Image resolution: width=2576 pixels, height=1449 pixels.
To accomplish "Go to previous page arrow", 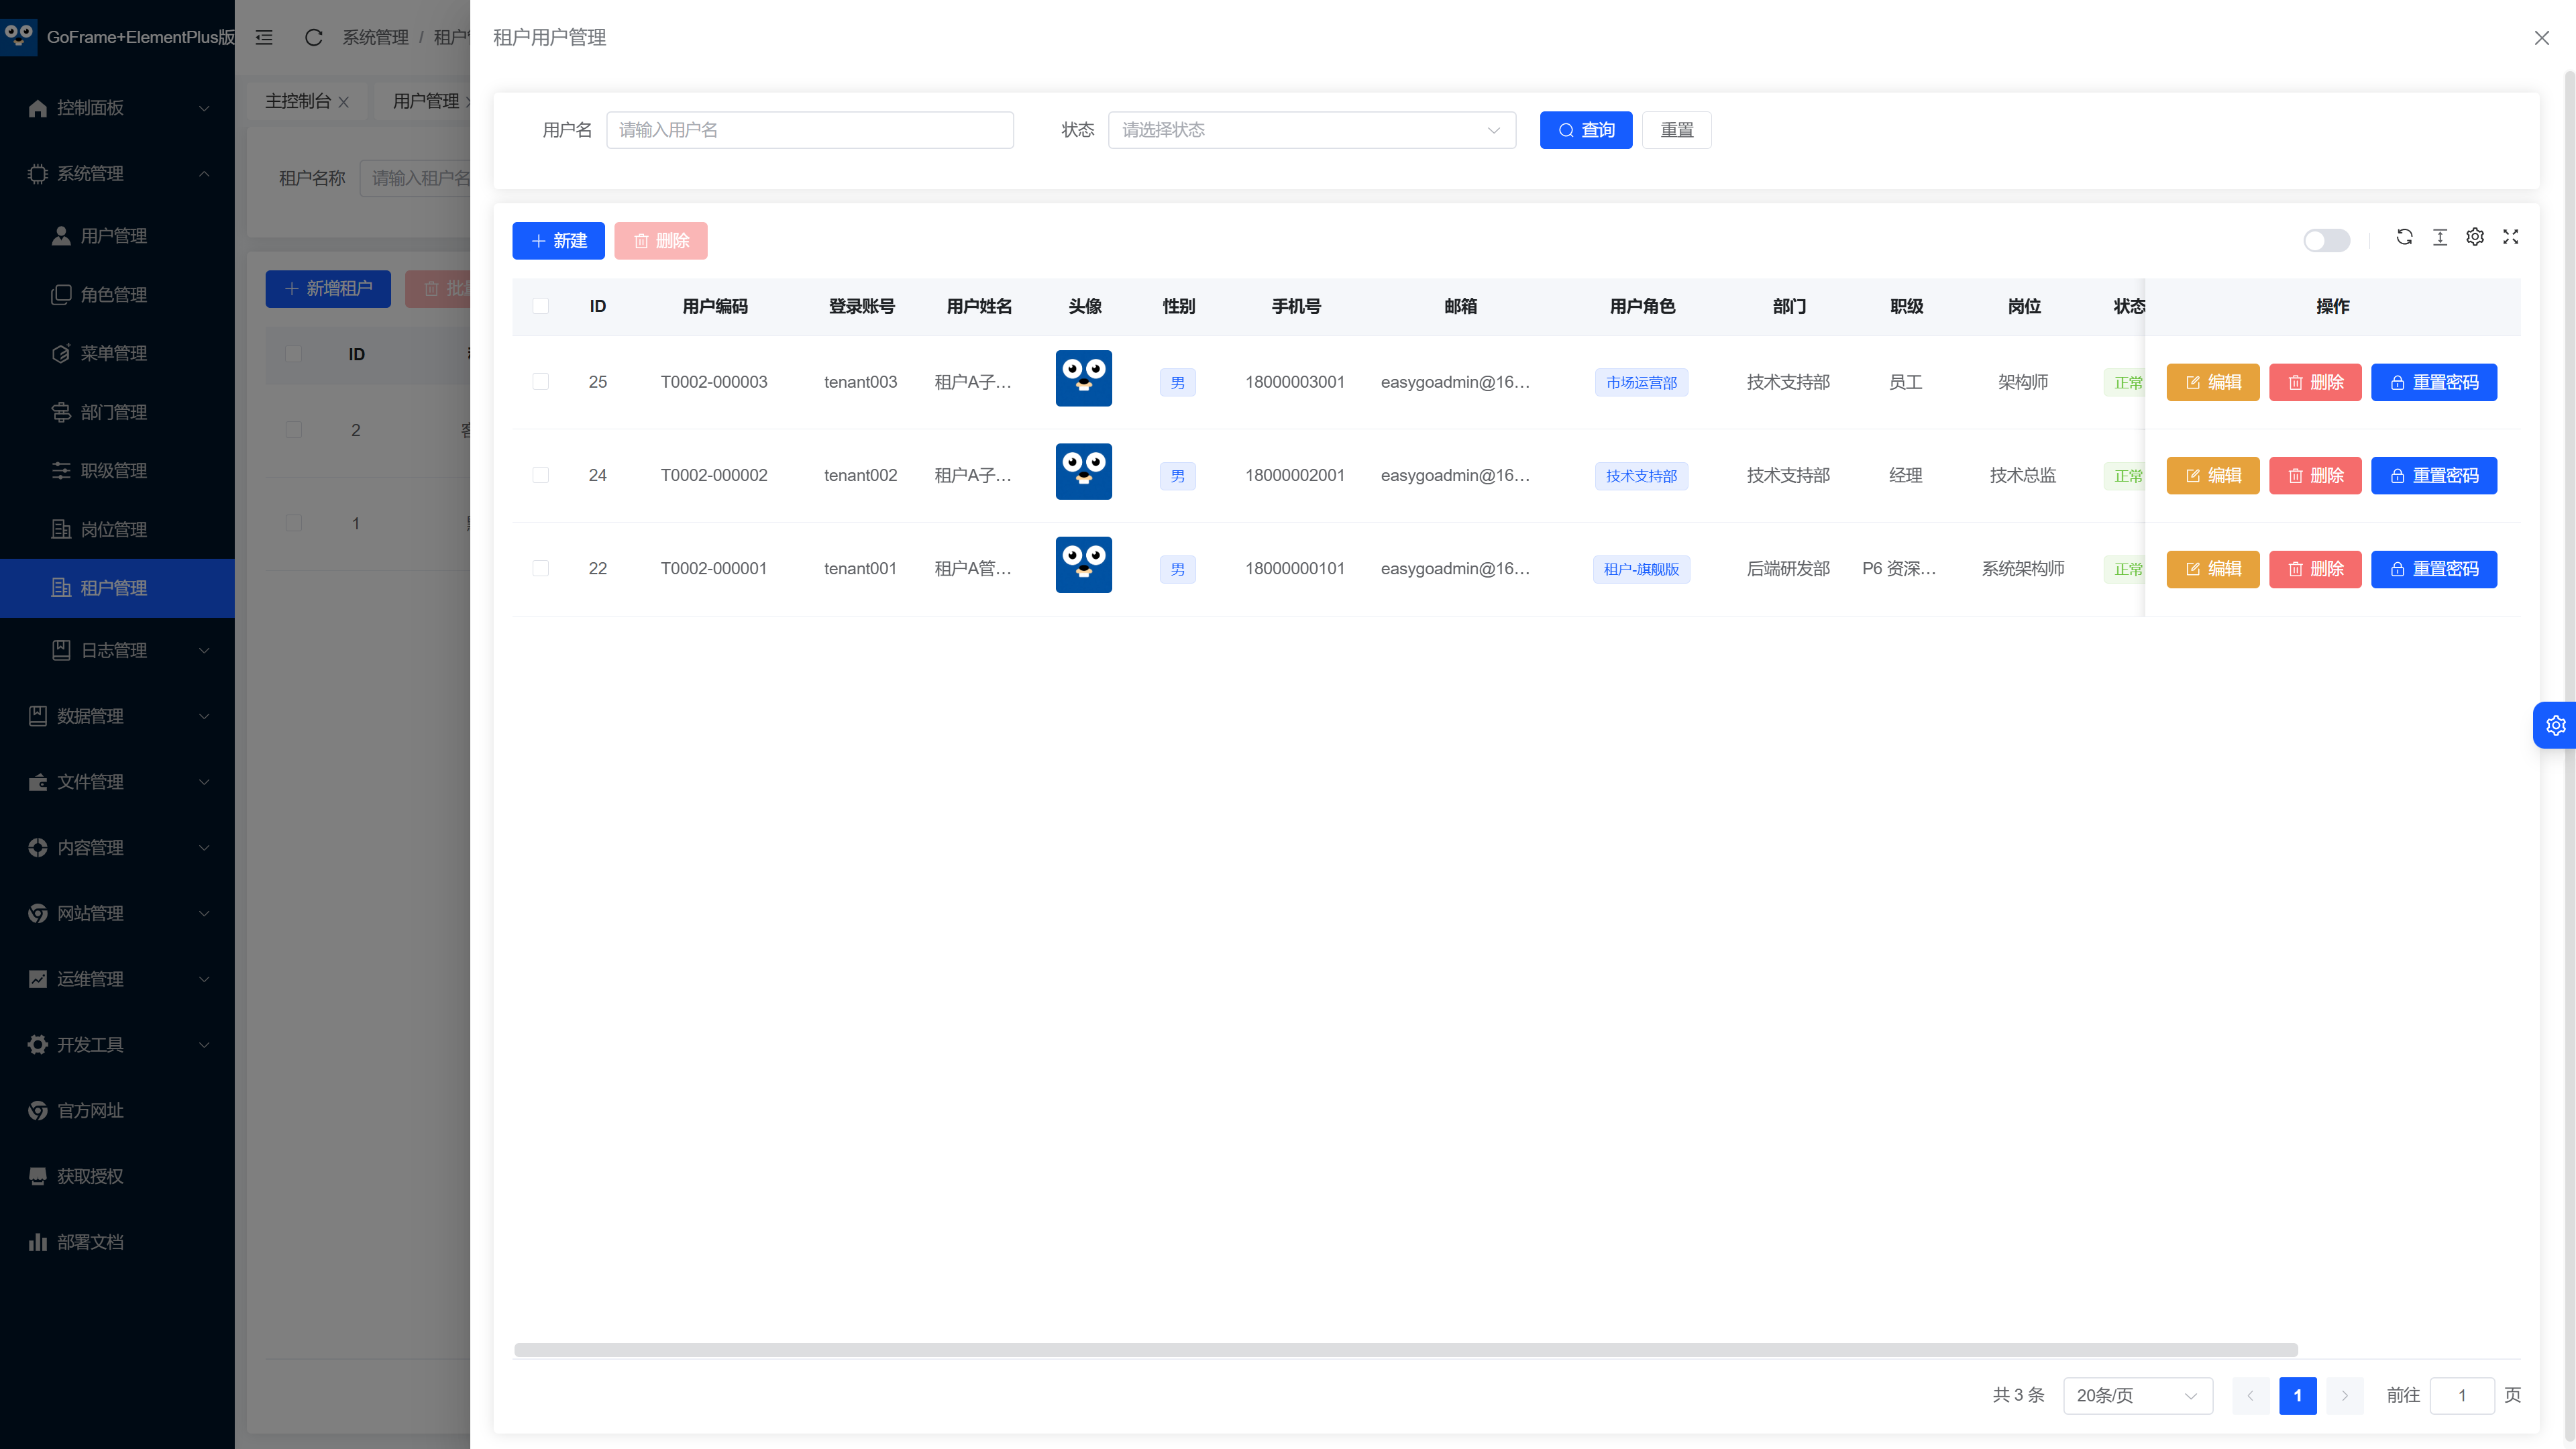I will coord(2250,1395).
